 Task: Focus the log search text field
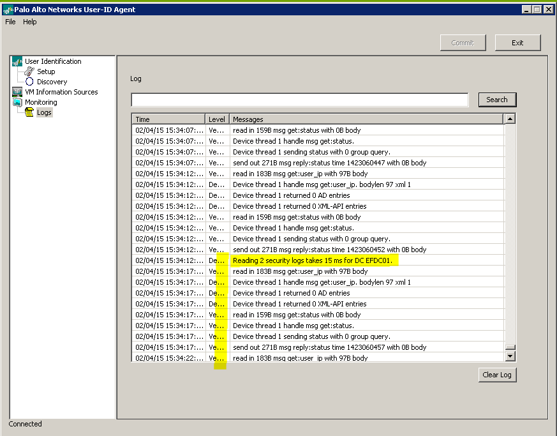tap(300, 100)
